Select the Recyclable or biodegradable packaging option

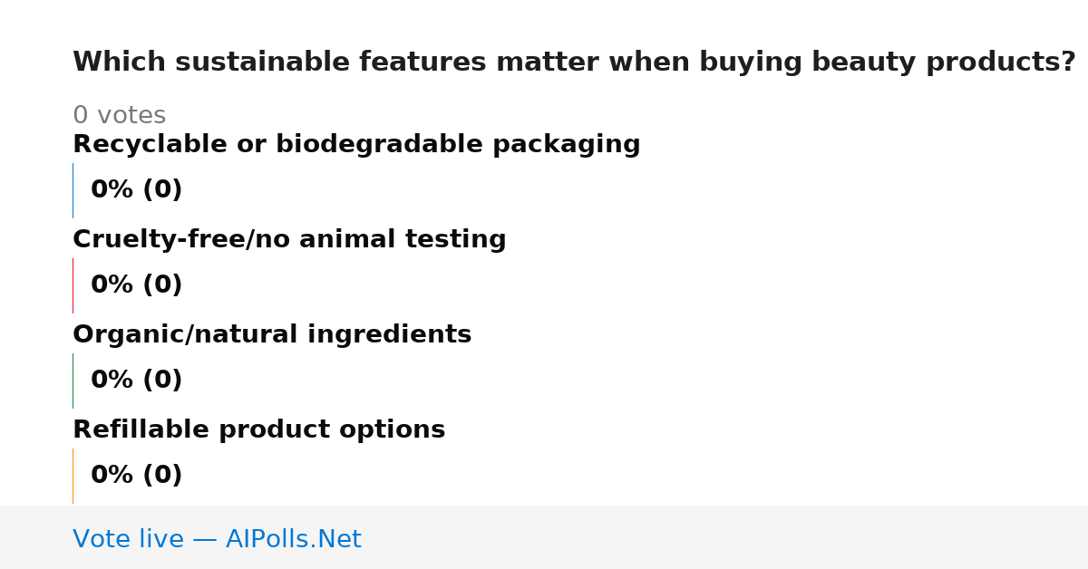pos(356,145)
